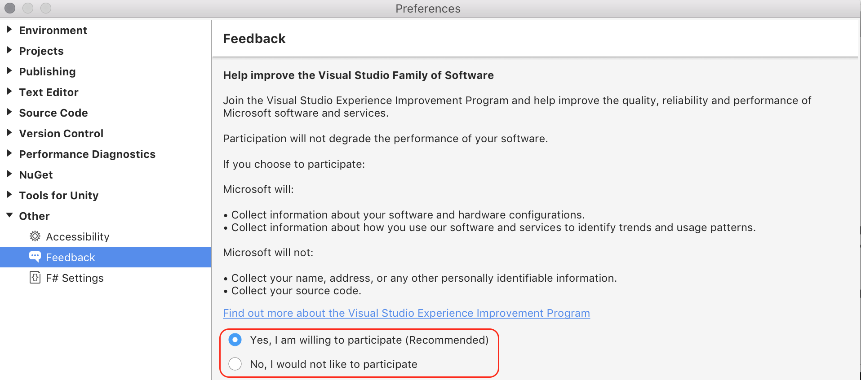
Task: Expand the Environment section
Action: 9,30
